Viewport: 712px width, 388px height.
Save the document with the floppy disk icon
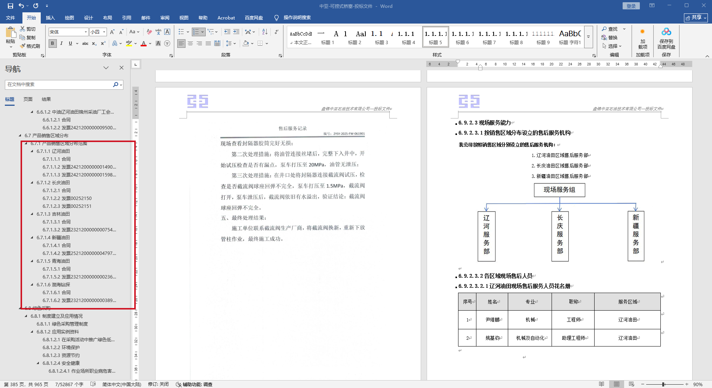[x=10, y=6]
